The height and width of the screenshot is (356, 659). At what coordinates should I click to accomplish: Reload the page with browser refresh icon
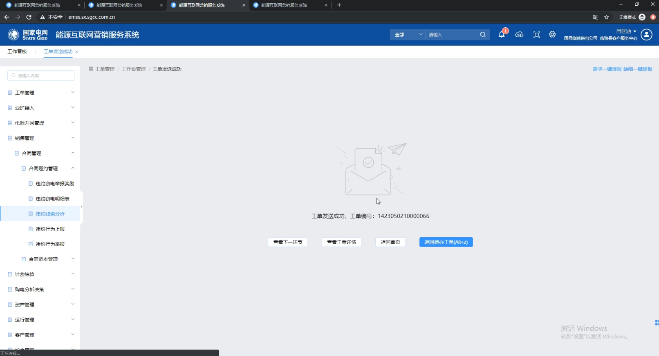pyautogui.click(x=29, y=17)
